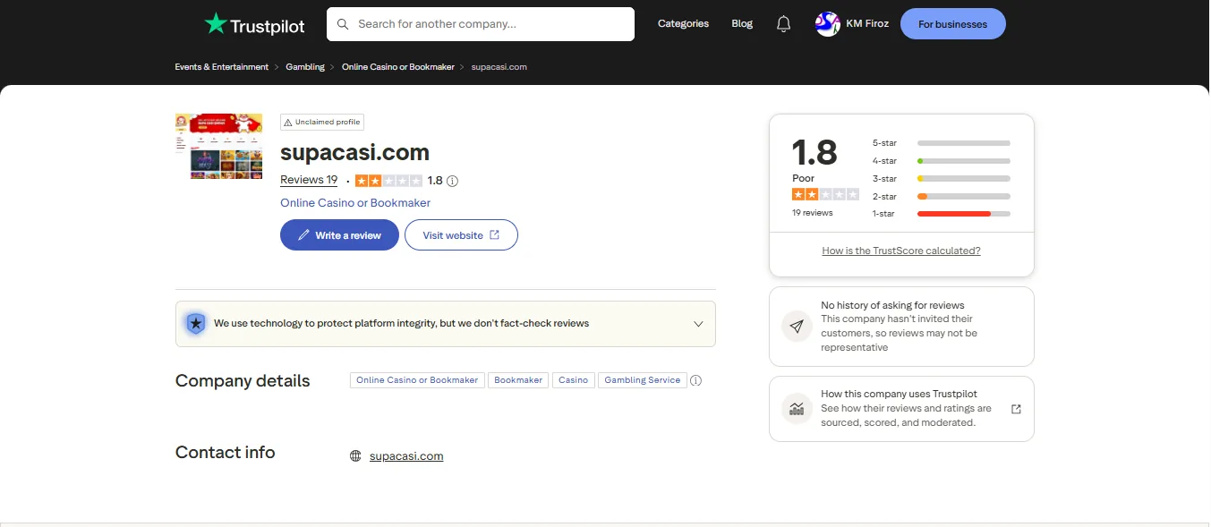1211x527 pixels.
Task: Go to Events & Entertainment breadcrumb
Action: tap(222, 67)
